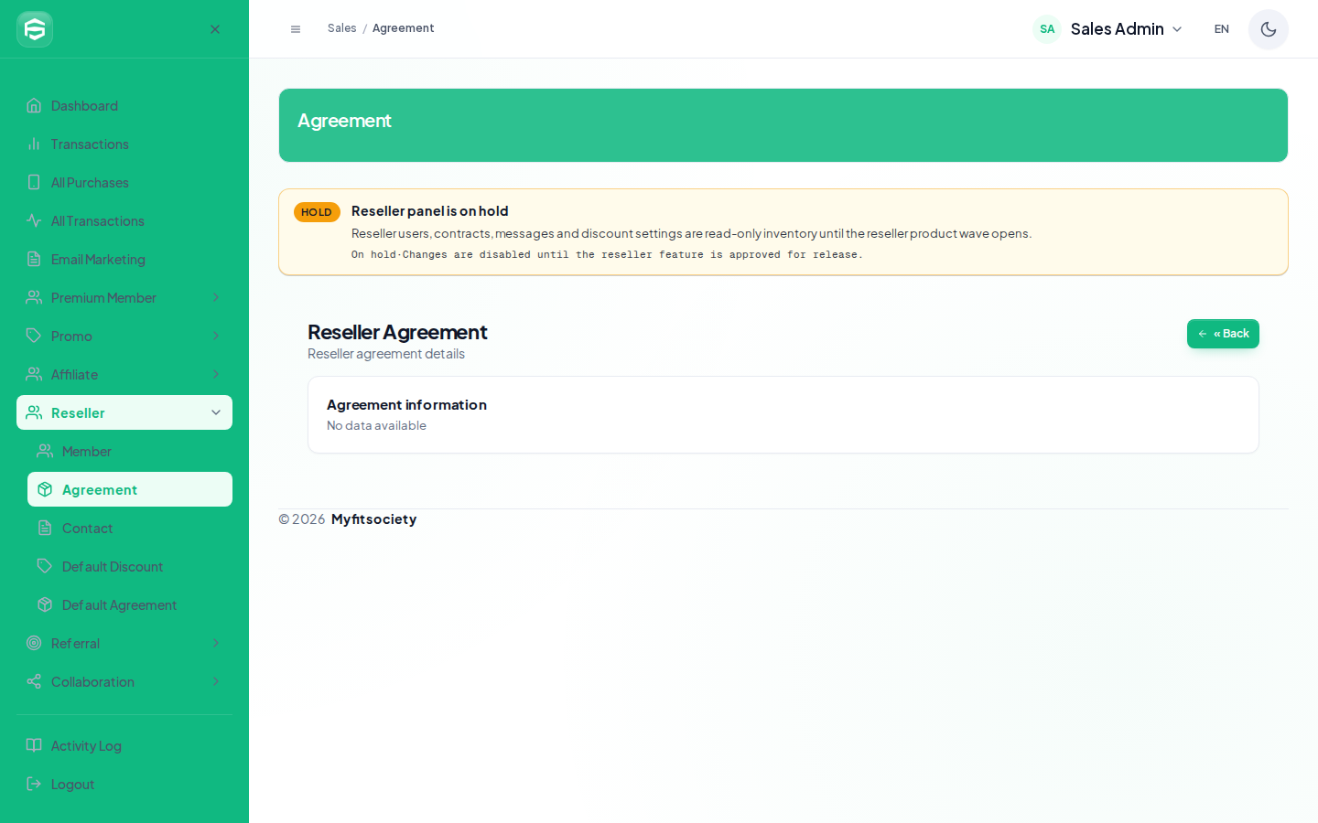Open the Dashboard home icon
The height and width of the screenshot is (823, 1318).
point(34,105)
